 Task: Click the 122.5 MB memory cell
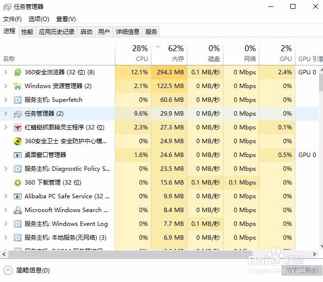tap(169, 86)
